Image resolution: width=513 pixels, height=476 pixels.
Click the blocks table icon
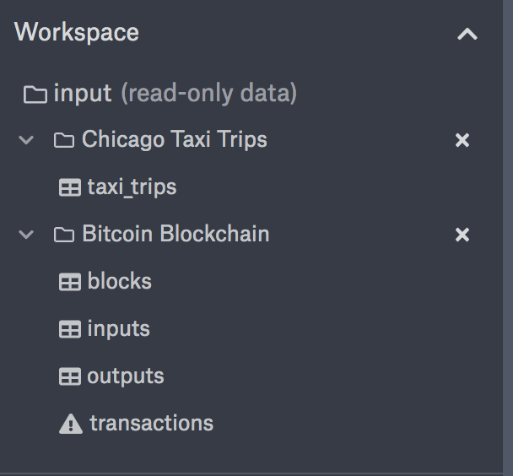coord(70,283)
